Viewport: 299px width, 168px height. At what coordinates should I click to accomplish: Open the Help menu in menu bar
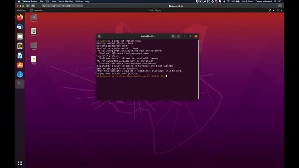(87, 1)
